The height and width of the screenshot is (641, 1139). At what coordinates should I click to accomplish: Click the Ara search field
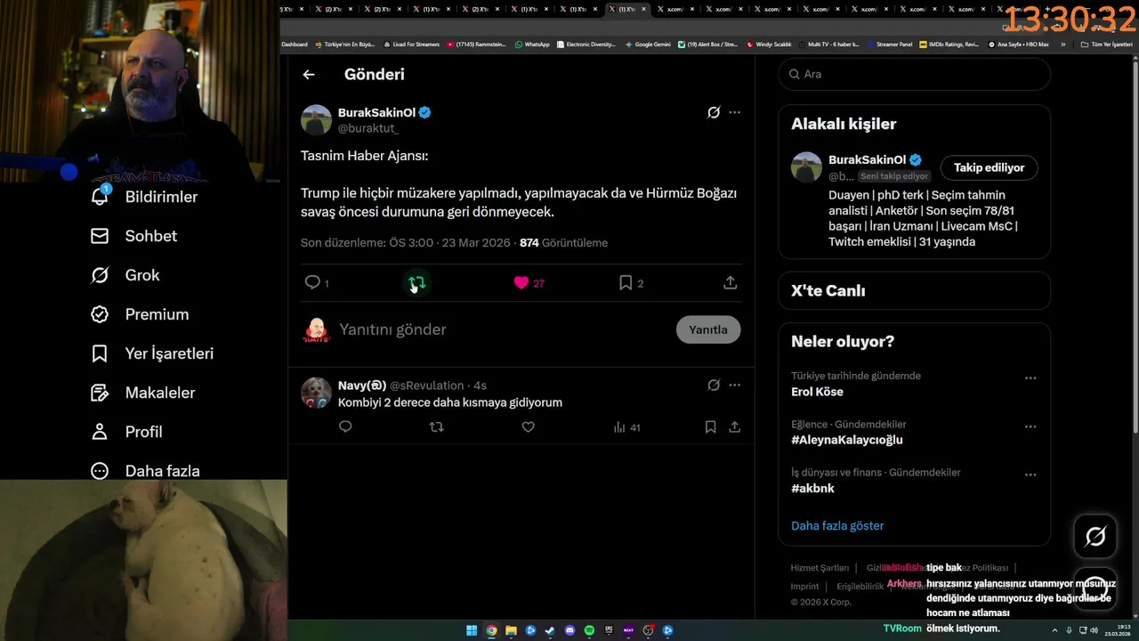click(x=914, y=74)
